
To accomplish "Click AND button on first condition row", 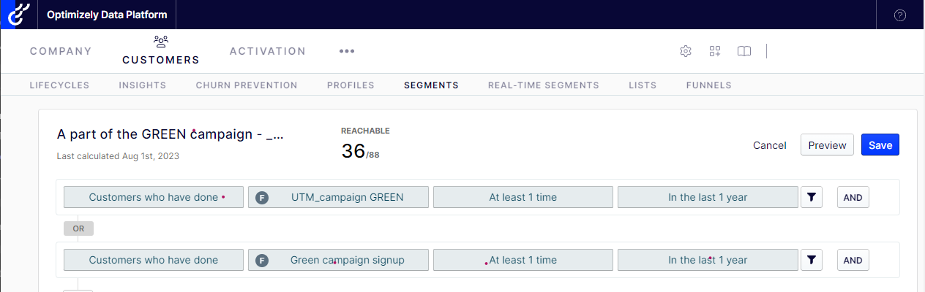I will [853, 197].
